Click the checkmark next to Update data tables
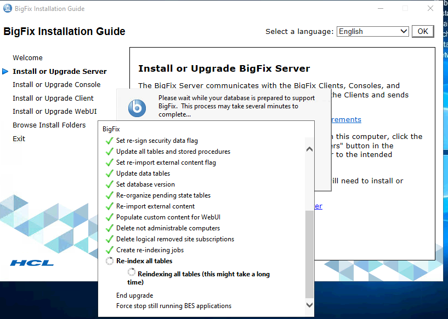 [x=110, y=173]
